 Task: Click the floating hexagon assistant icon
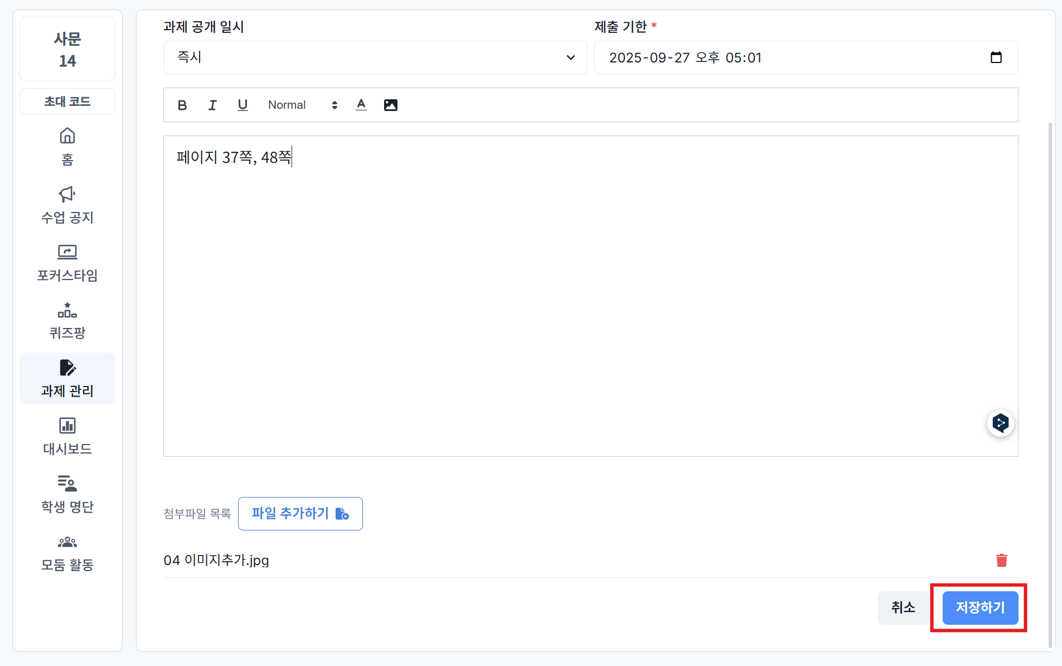click(1000, 423)
